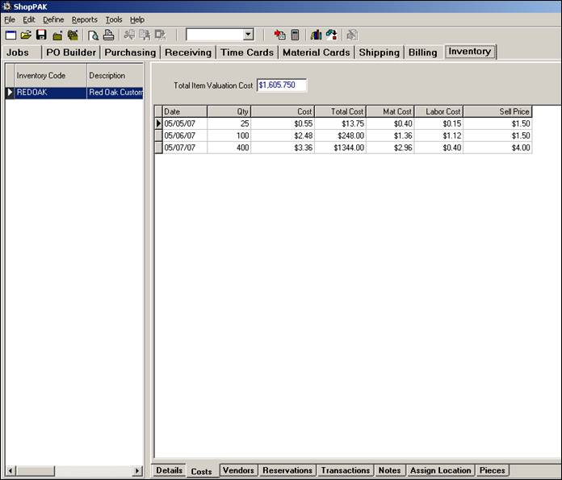Go to the Shipping tab
Image resolution: width=562 pixels, height=480 pixels.
(380, 52)
